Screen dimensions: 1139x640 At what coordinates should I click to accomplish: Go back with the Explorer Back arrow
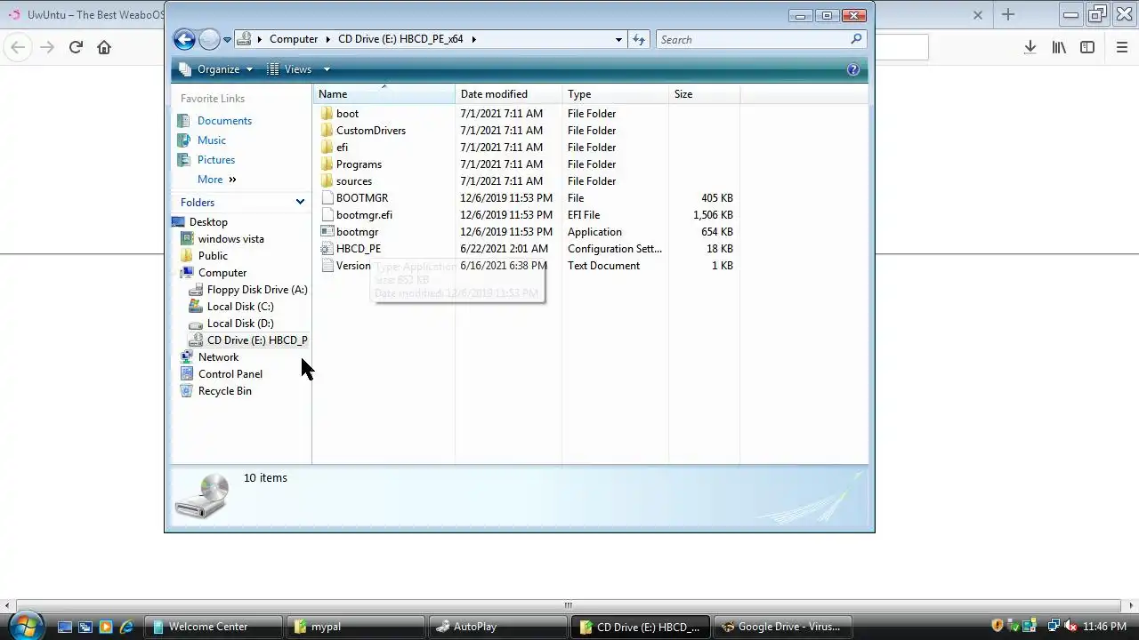pos(184,39)
